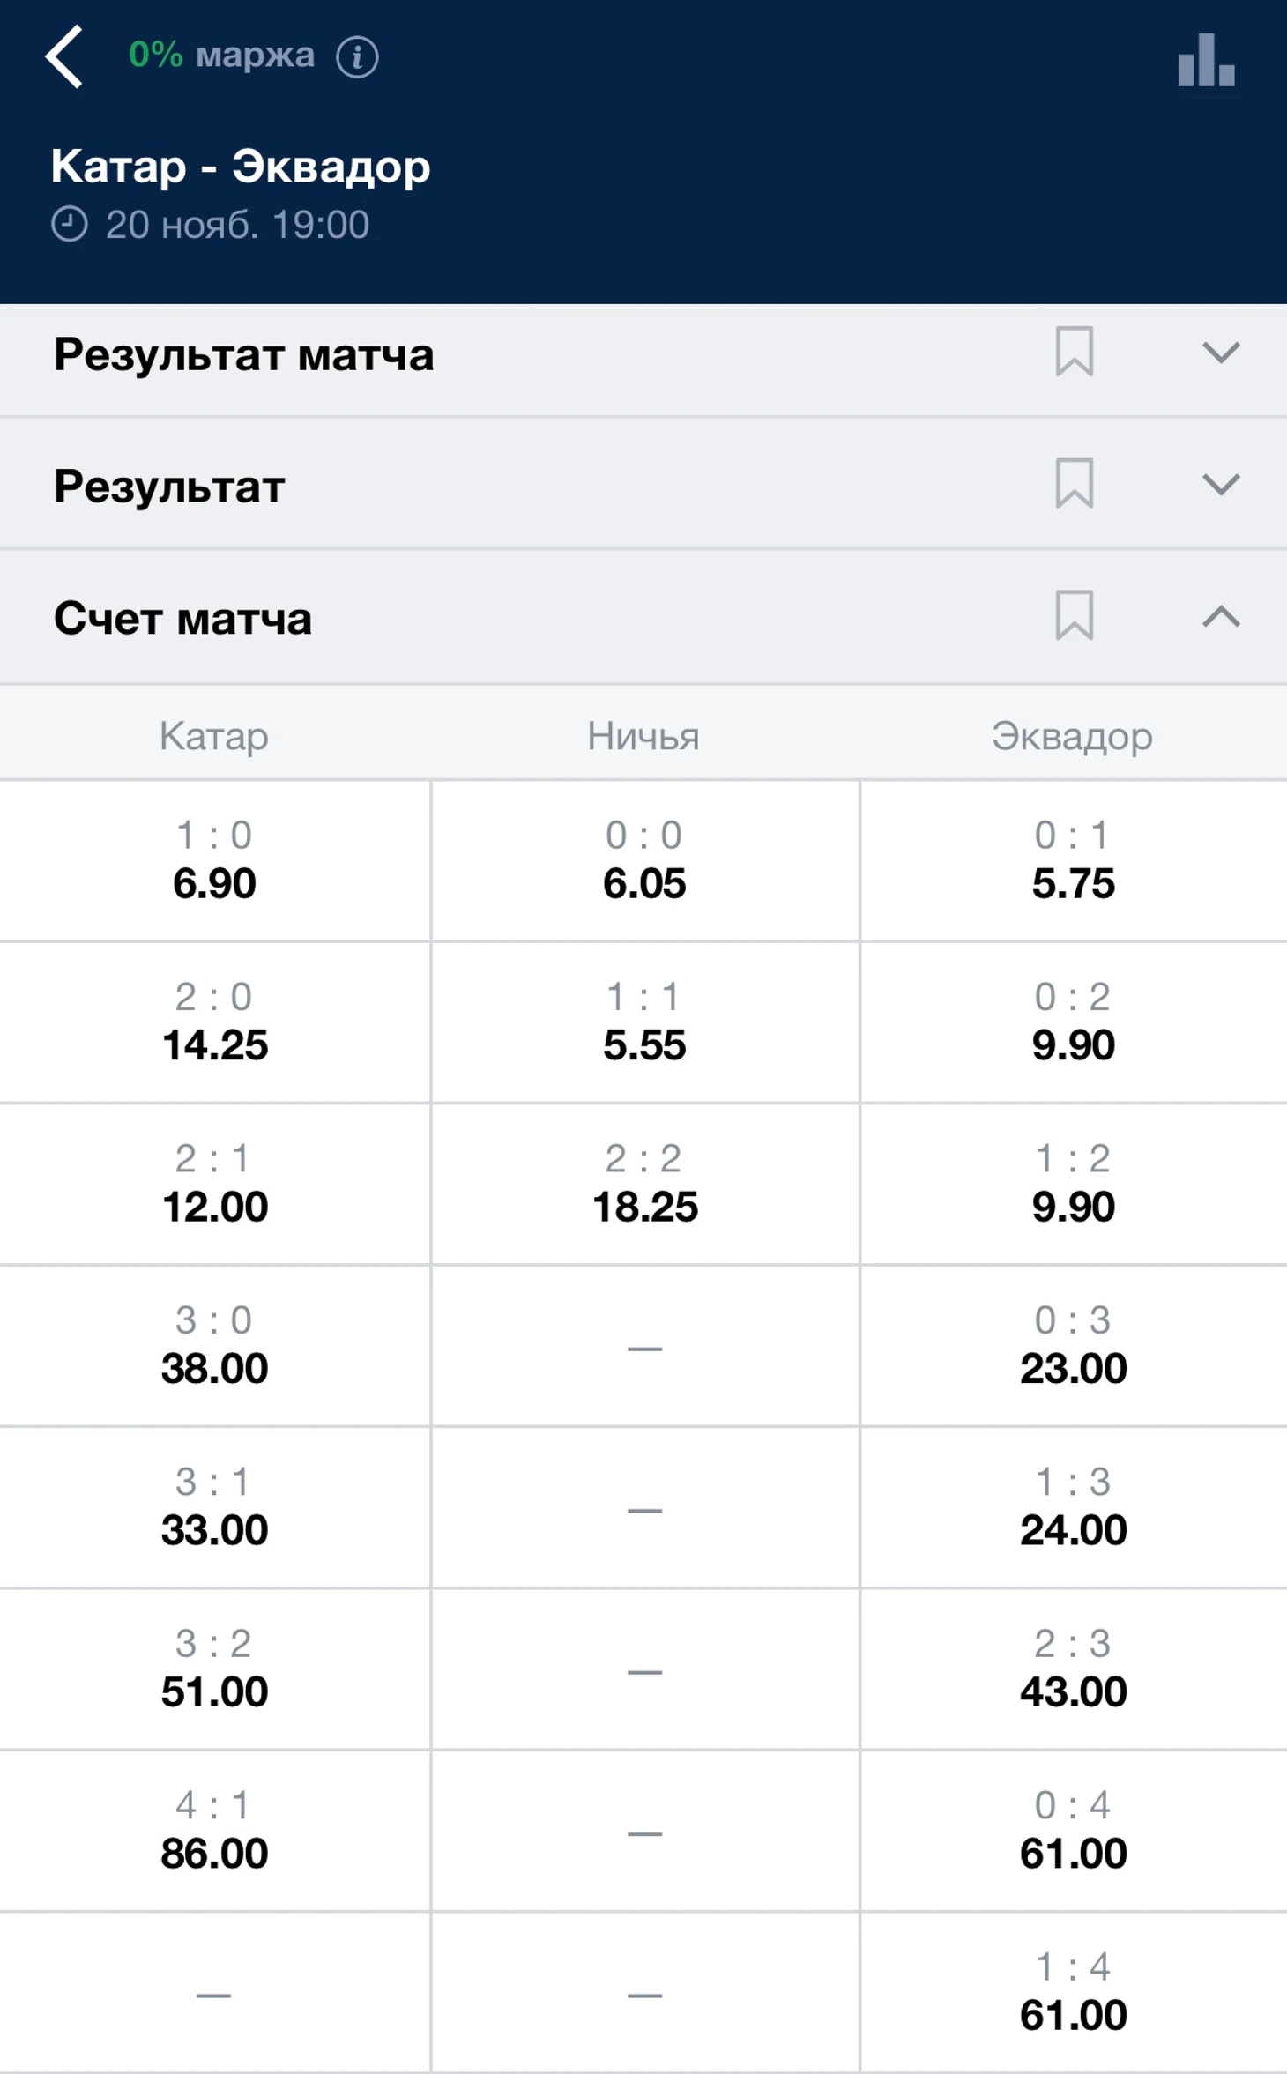1287x2074 pixels.
Task: Choose score 0:3 at odds 23.00
Action: pos(1073,1346)
